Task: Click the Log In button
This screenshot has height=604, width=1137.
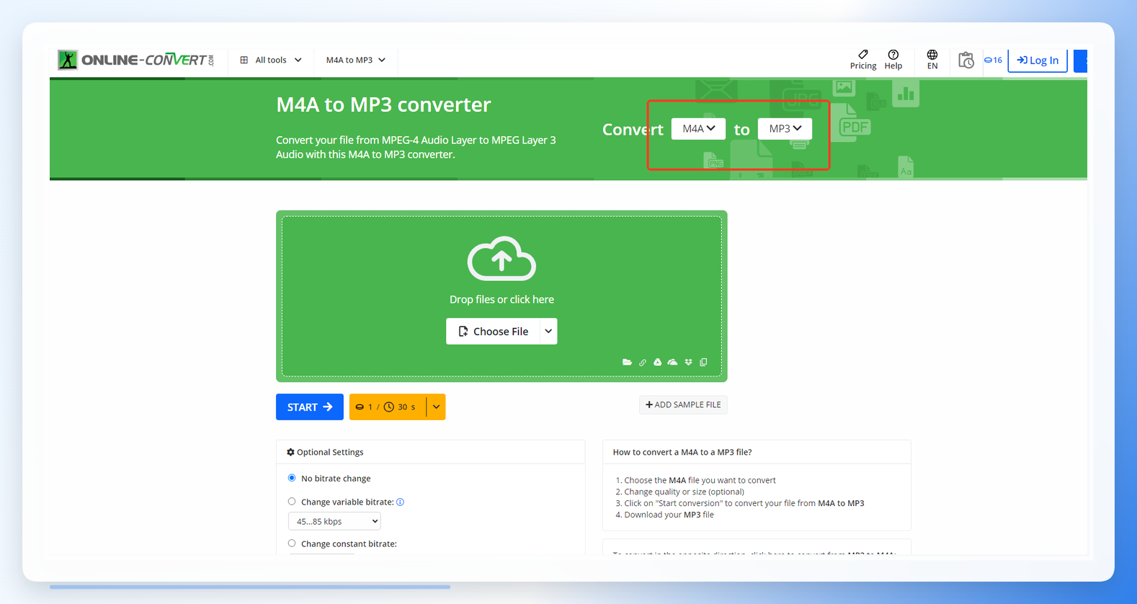Action: click(1038, 61)
